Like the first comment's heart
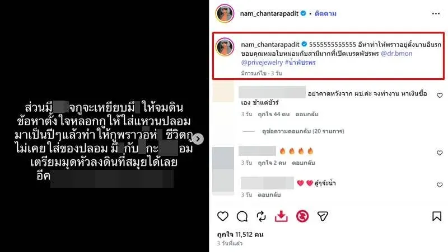The height and width of the screenshot is (252, 448). (x=440, y=95)
